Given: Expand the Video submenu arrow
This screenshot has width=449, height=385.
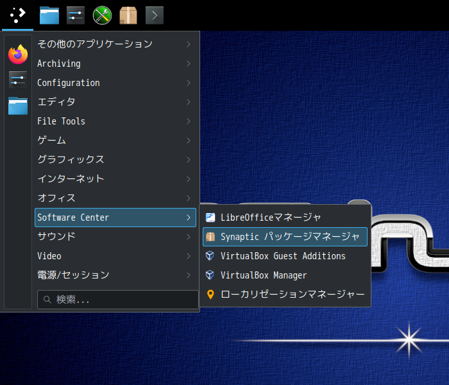Looking at the screenshot, I should pos(189,256).
